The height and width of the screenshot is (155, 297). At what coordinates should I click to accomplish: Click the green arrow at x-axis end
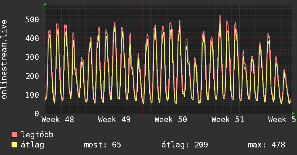[x=293, y=114]
